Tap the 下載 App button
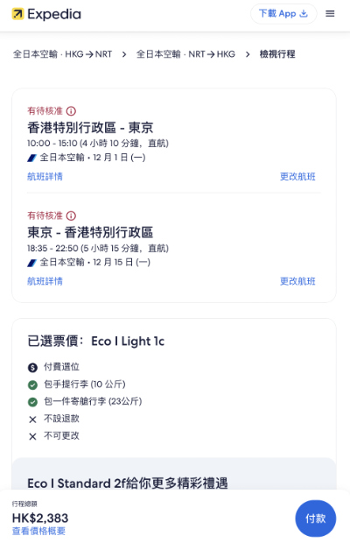 [283, 14]
